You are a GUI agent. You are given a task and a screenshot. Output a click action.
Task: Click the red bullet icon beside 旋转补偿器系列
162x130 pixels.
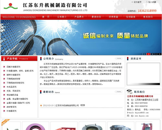[4, 75]
